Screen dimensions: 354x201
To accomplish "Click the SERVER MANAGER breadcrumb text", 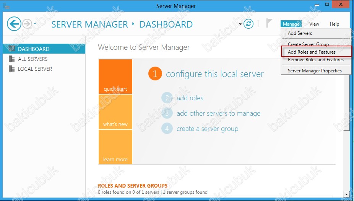I will click(89, 25).
